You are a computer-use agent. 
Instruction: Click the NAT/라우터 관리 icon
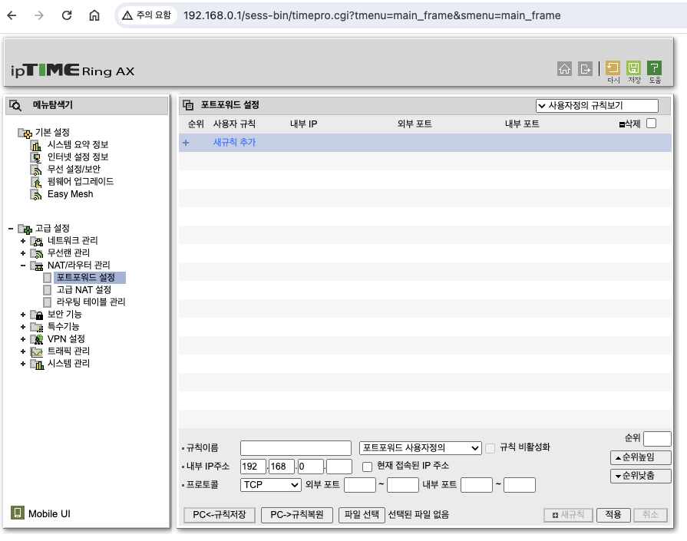coord(37,266)
